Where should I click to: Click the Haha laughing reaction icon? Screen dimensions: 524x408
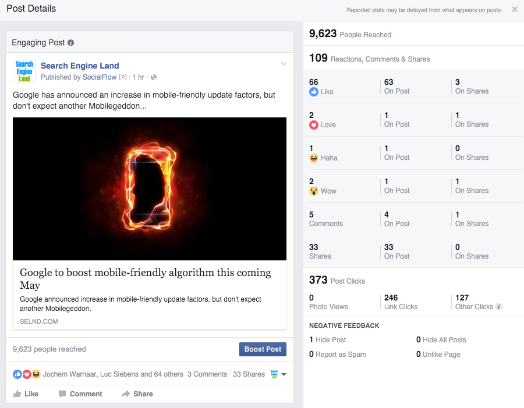click(x=313, y=158)
